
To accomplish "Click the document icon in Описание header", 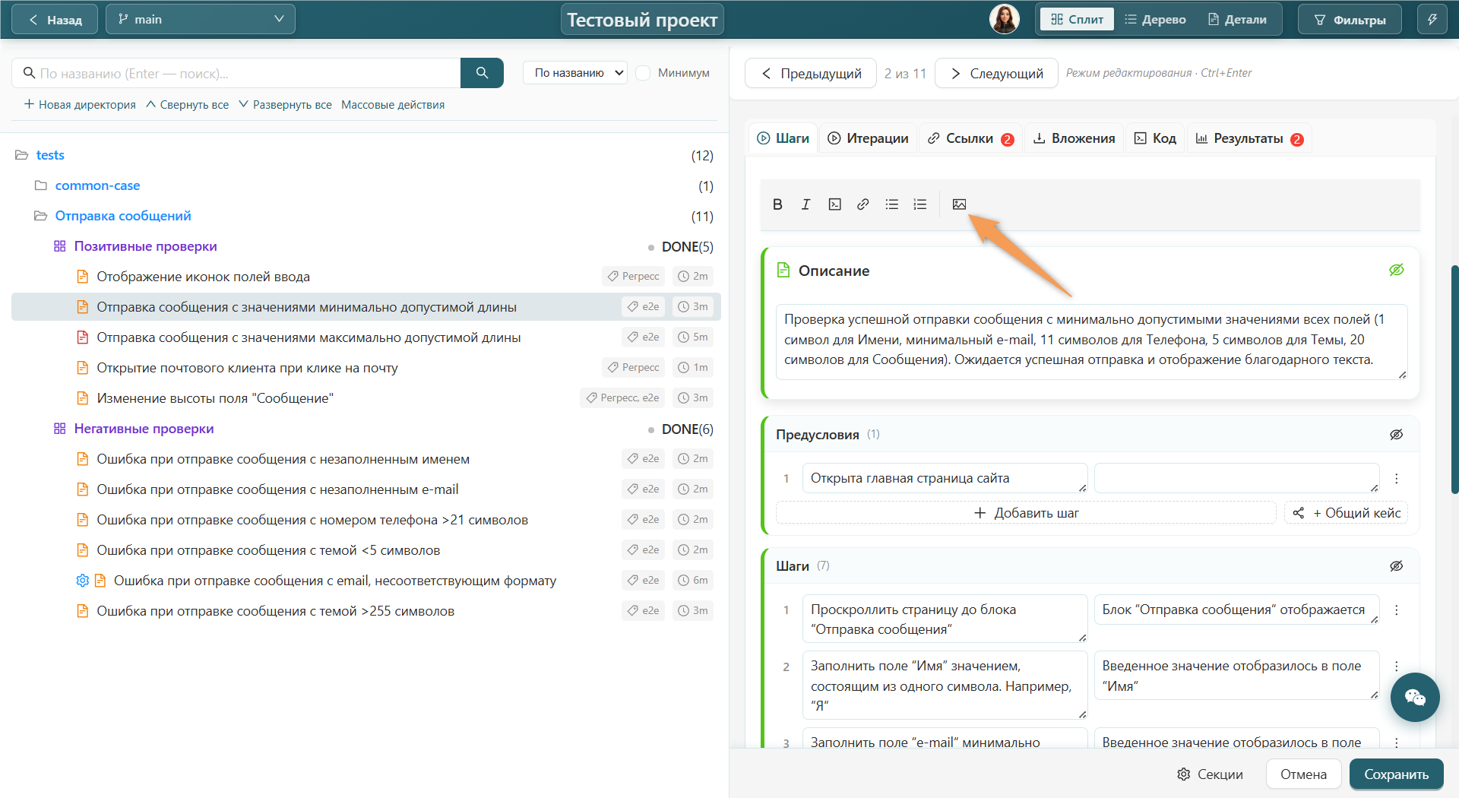I will tap(783, 270).
